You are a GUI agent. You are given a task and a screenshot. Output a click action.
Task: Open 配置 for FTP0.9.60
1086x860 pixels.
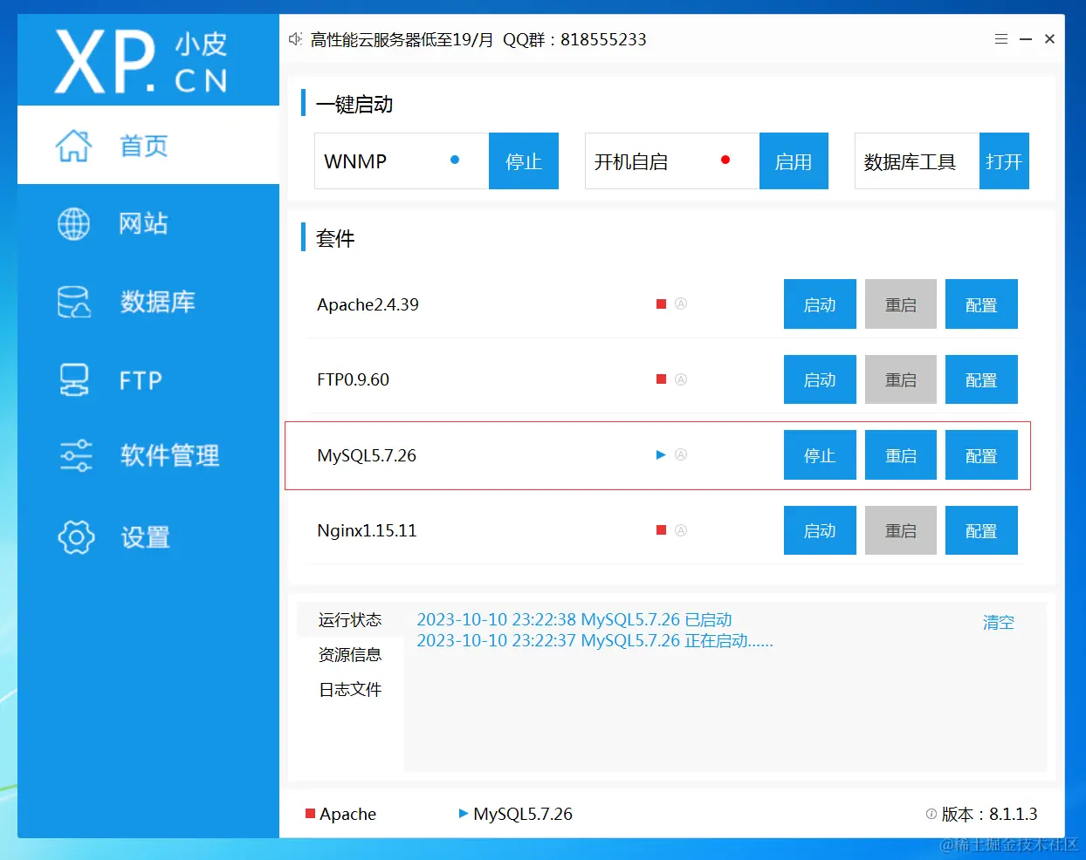pyautogui.click(x=981, y=379)
